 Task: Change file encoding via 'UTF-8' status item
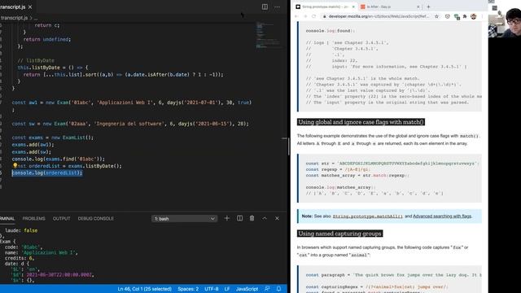coord(212,289)
